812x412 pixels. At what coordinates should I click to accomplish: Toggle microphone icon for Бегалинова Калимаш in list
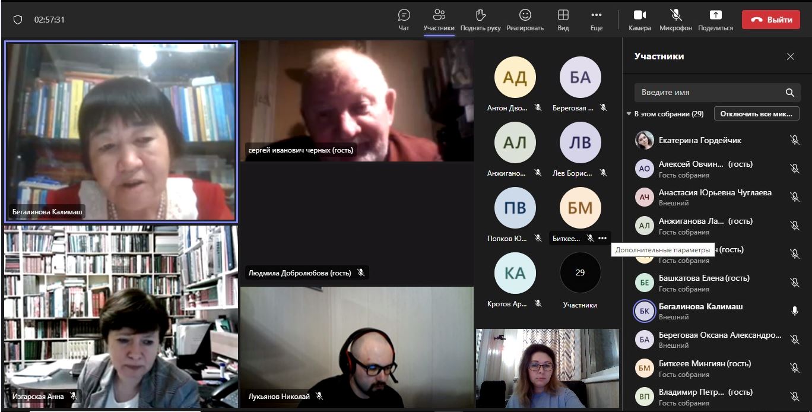click(794, 311)
